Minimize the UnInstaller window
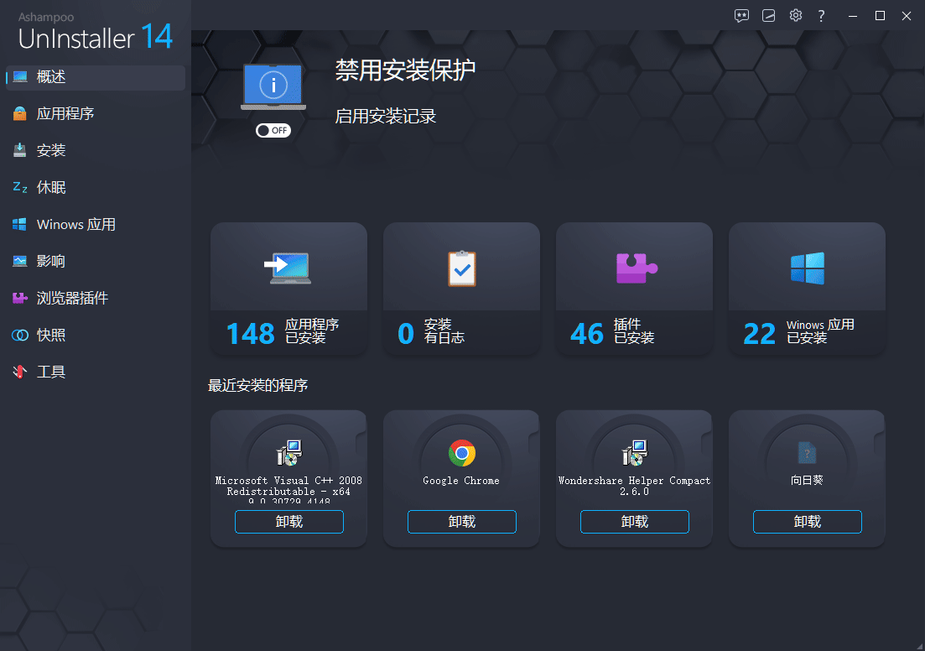Viewport: 925px width, 651px height. click(852, 16)
